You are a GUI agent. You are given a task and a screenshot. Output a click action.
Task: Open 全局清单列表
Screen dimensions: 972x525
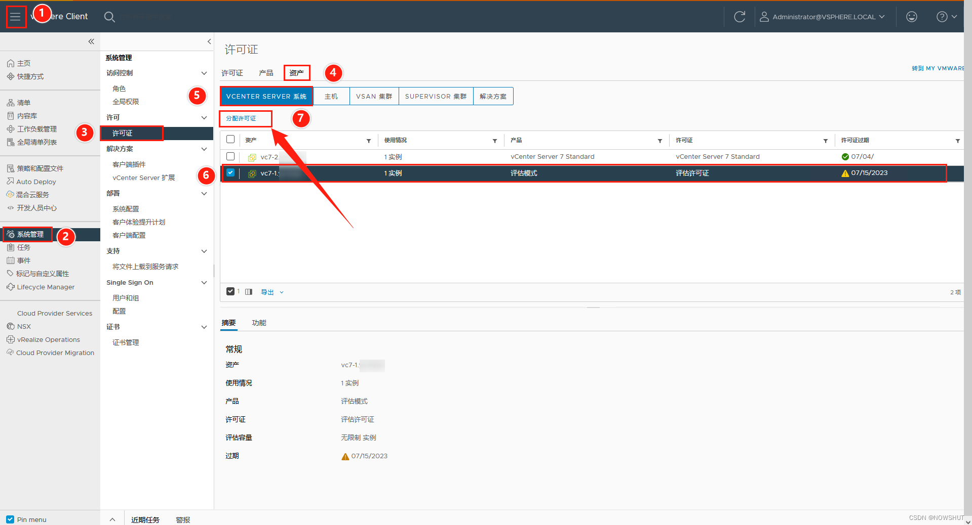[31, 142]
